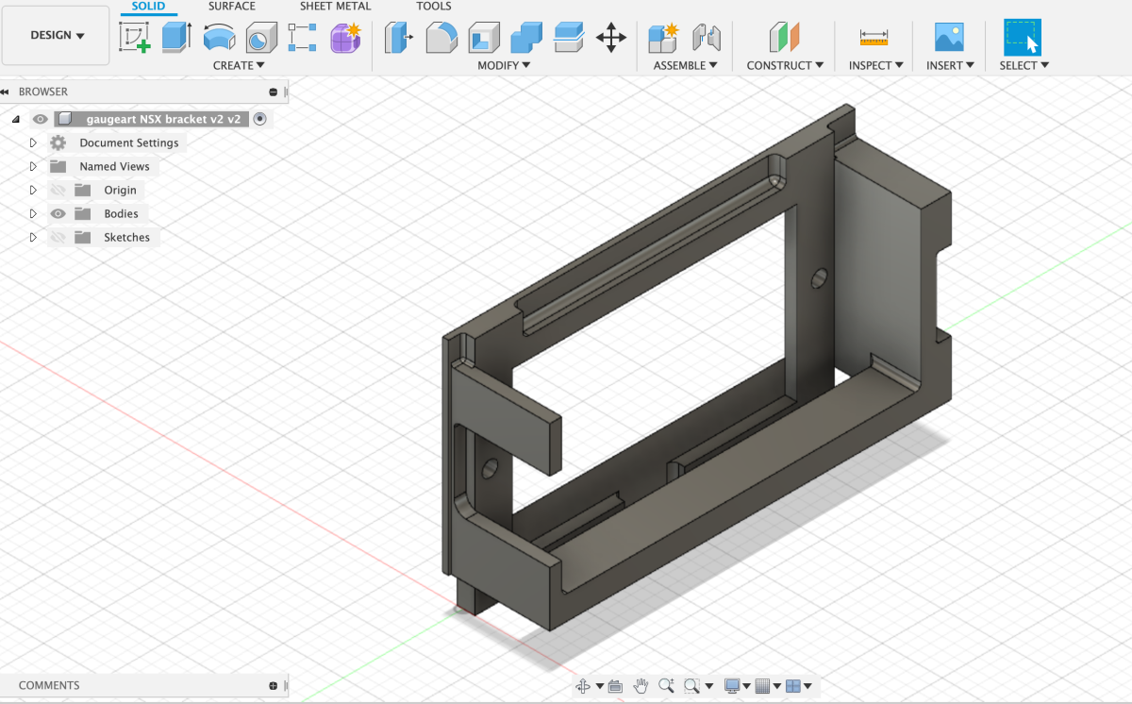This screenshot has width=1132, height=704.
Task: Click New Component icon in Assemble
Action: click(664, 38)
